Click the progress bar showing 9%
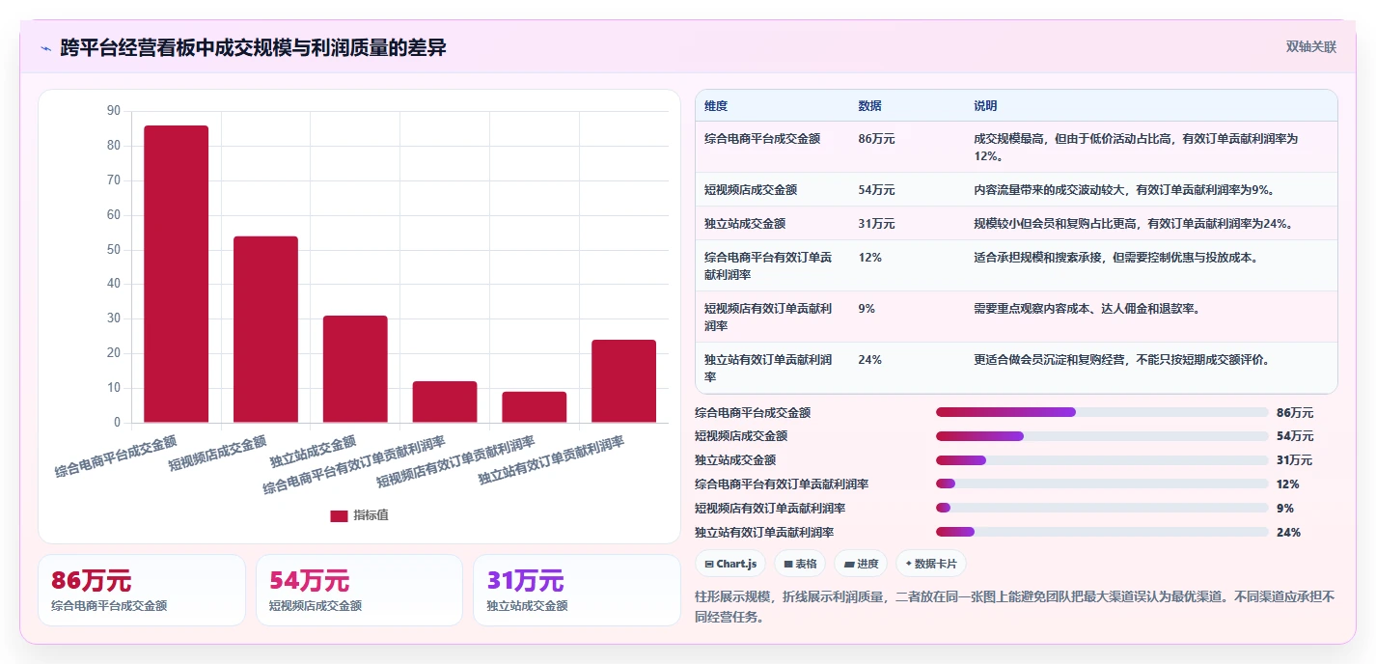The width and height of the screenshot is (1376, 664). [x=1102, y=509]
